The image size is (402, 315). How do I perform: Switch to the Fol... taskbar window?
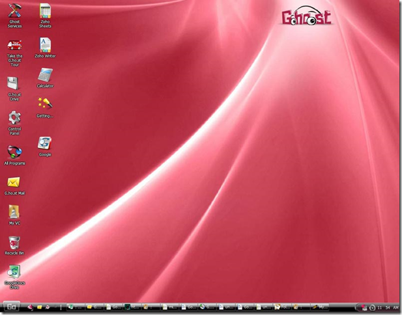[x=282, y=307]
